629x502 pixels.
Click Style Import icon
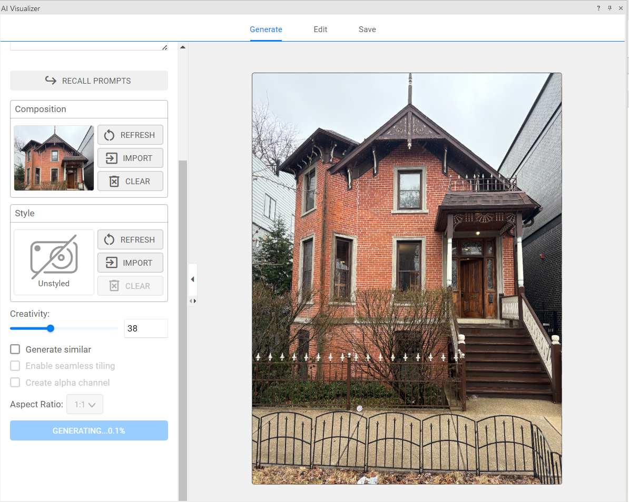[111, 263]
